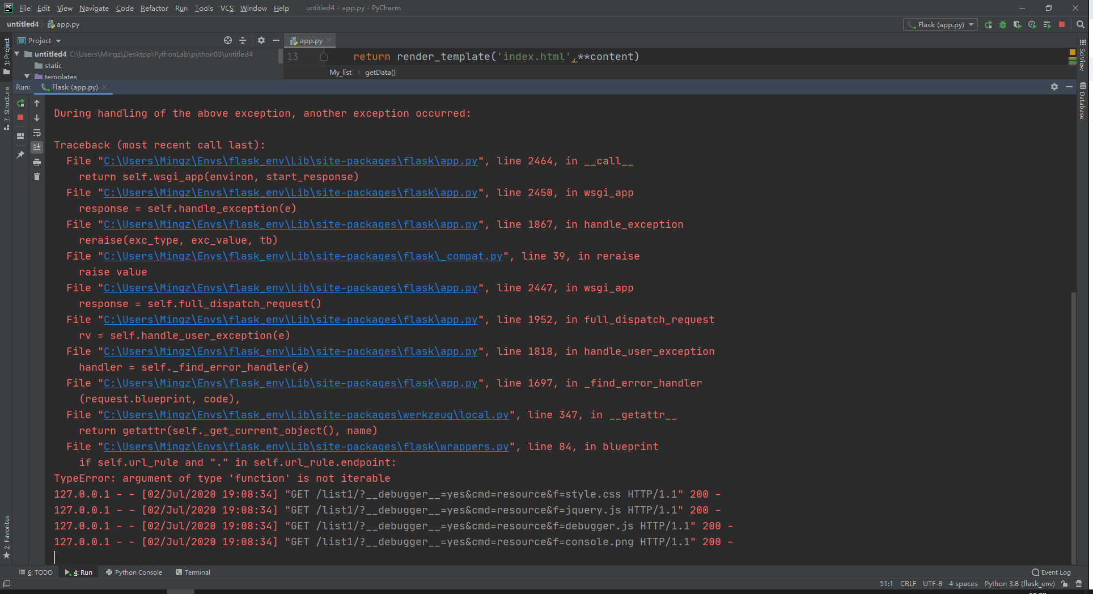Toggle the Project tool window stripe

click(7, 56)
